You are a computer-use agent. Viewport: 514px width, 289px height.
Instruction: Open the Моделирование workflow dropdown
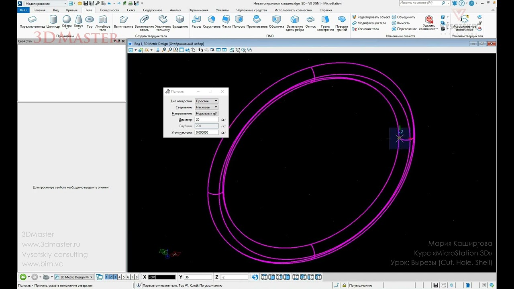point(45,4)
